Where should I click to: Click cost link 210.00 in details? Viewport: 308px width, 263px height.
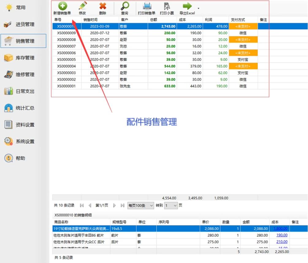click(282, 242)
